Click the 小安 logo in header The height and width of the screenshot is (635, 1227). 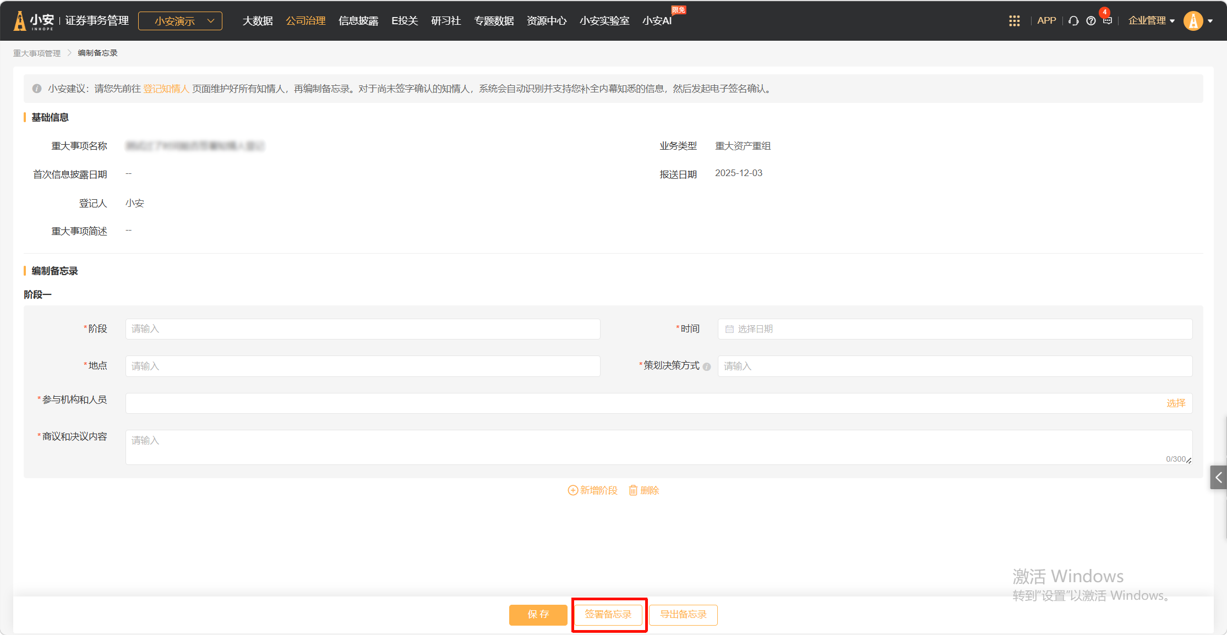point(34,21)
